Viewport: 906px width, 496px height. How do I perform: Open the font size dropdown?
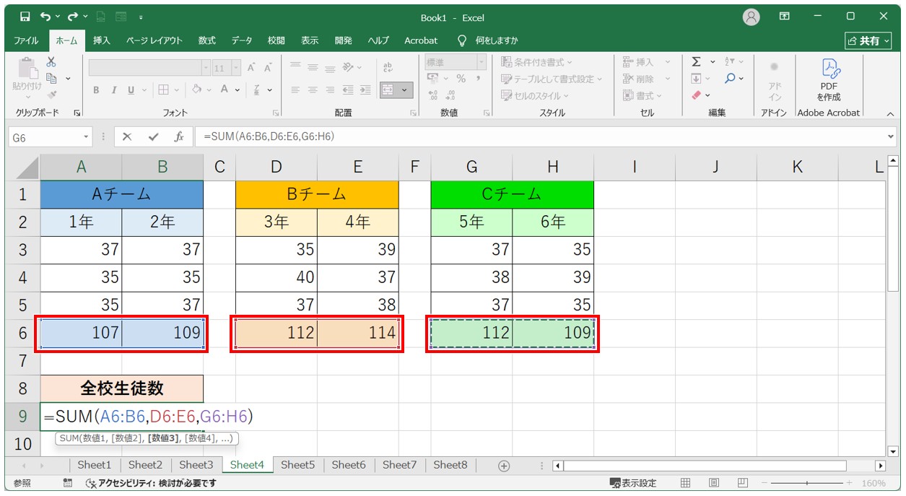coord(238,68)
